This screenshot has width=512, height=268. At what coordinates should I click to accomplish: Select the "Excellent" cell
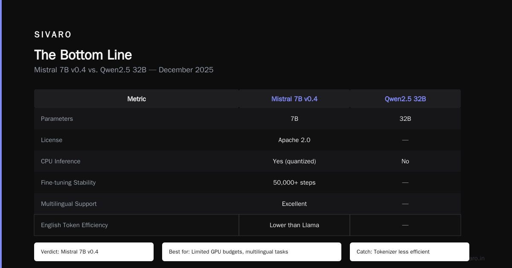tap(294, 204)
